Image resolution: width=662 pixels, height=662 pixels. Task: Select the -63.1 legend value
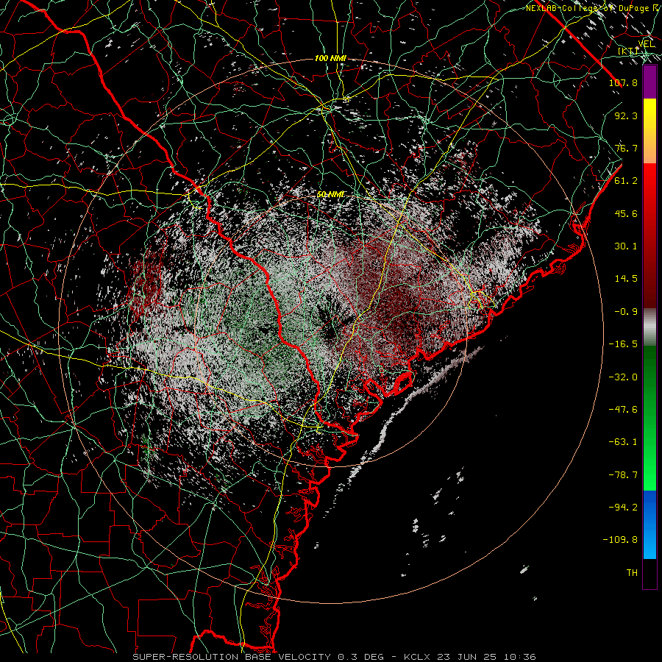tap(623, 442)
